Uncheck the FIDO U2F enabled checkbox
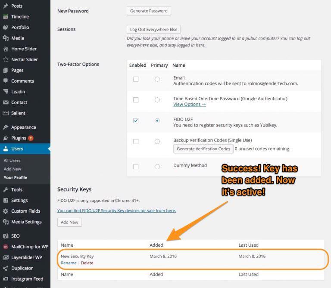 point(136,121)
